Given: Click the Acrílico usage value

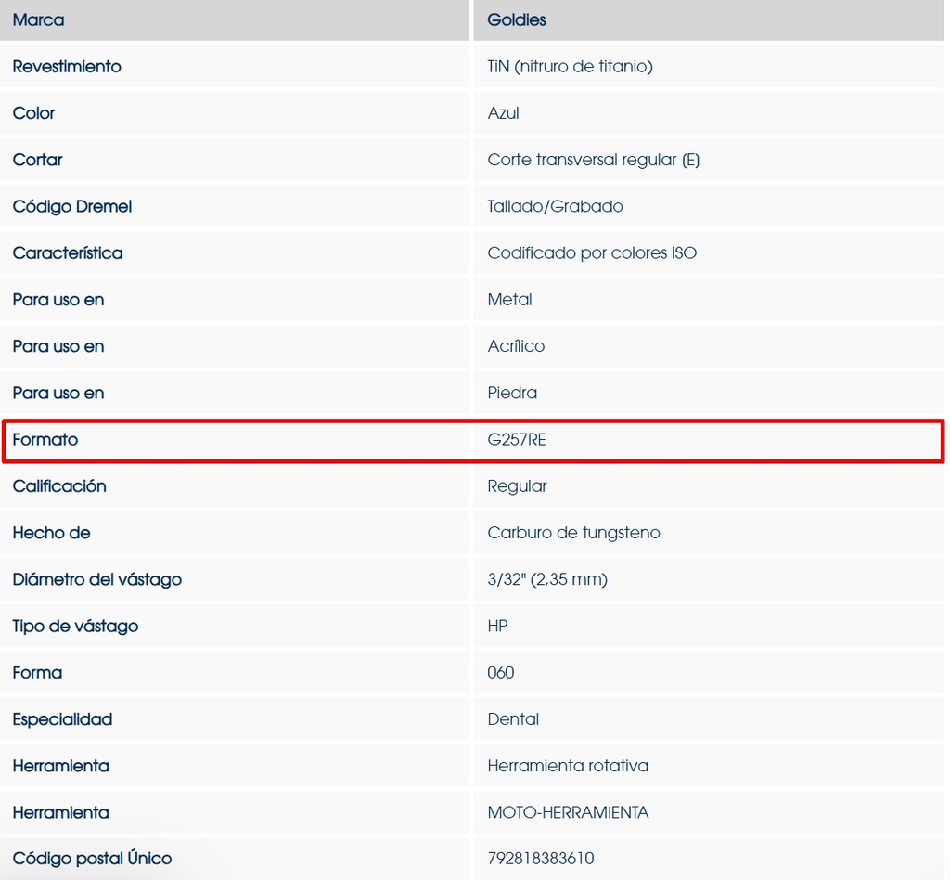Looking at the screenshot, I should click(x=516, y=346).
